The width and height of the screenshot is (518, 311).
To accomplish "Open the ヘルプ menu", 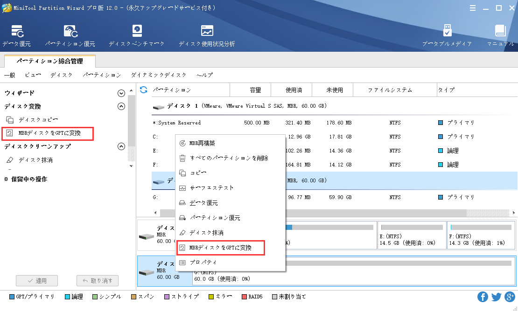I will click(205, 75).
